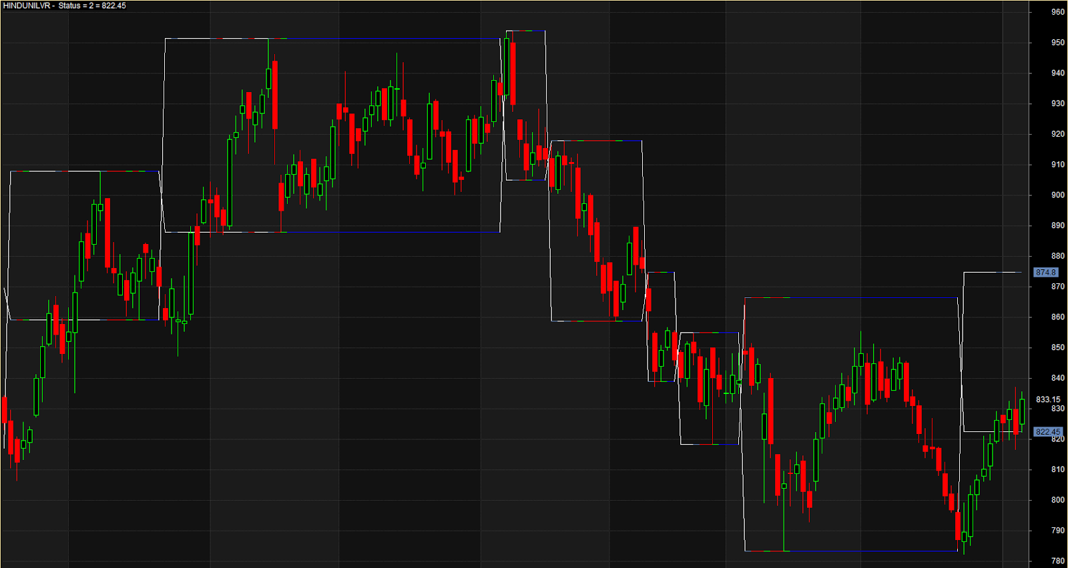The image size is (1068, 568).
Task: Click the 780 price axis label
Action: pyautogui.click(x=1058, y=561)
